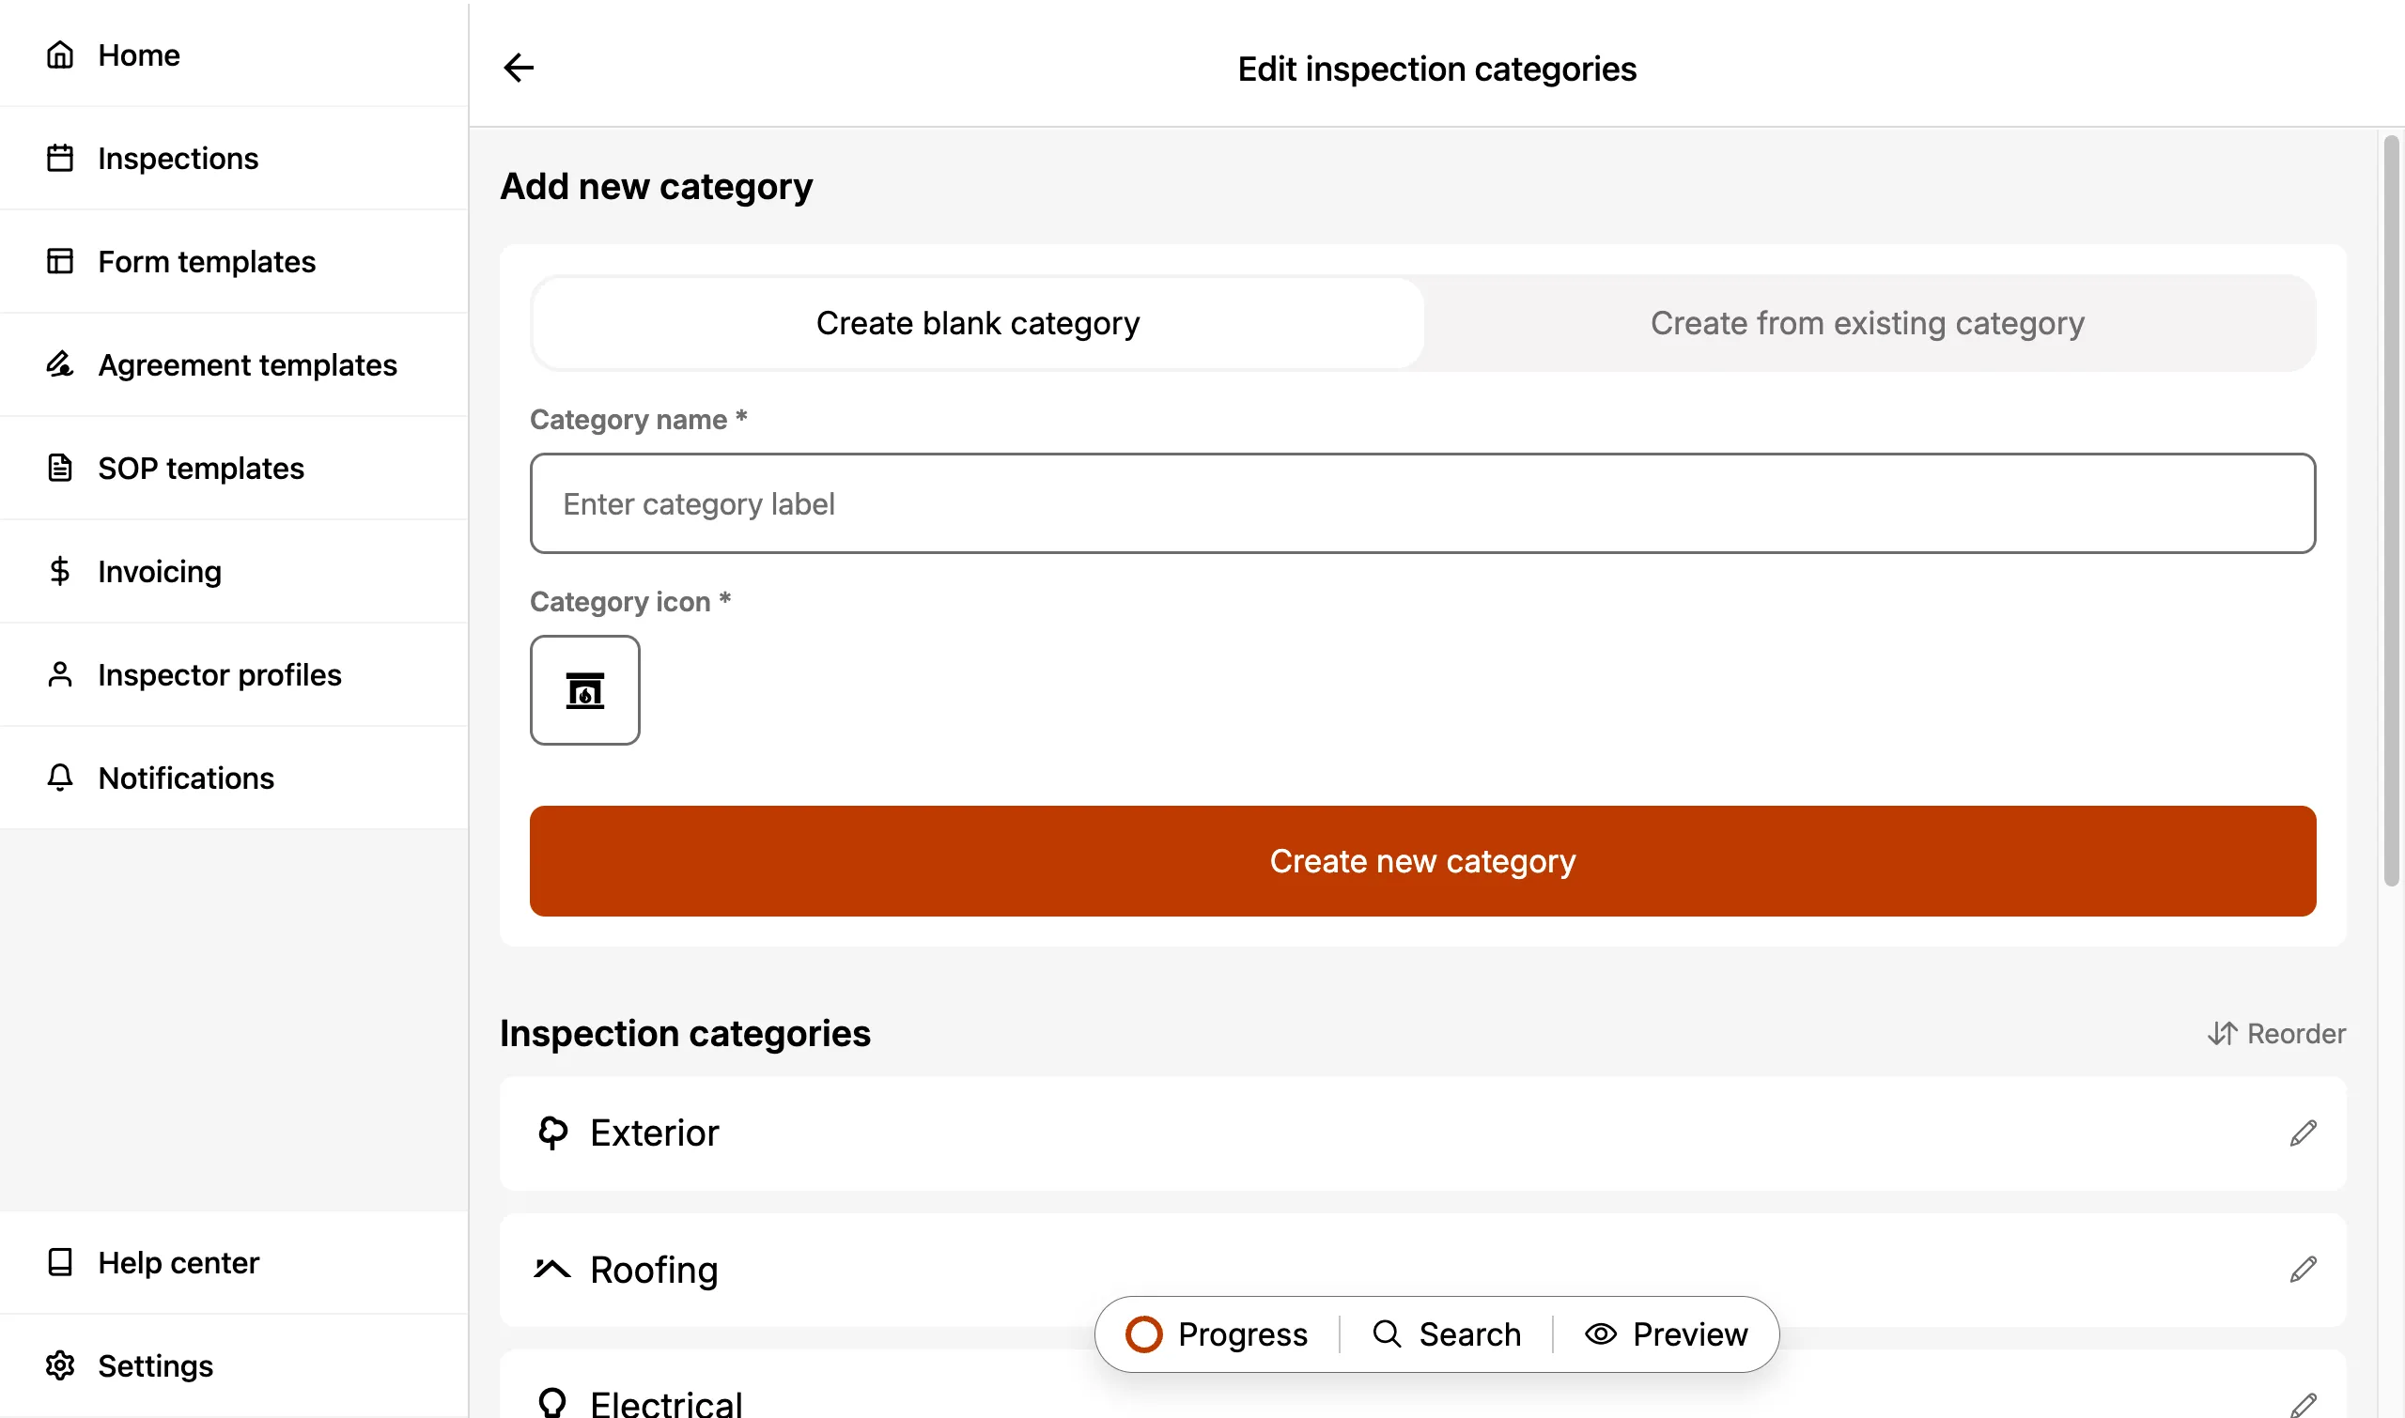Select the Electrical category row
The image size is (2405, 1418).
tap(1422, 1383)
